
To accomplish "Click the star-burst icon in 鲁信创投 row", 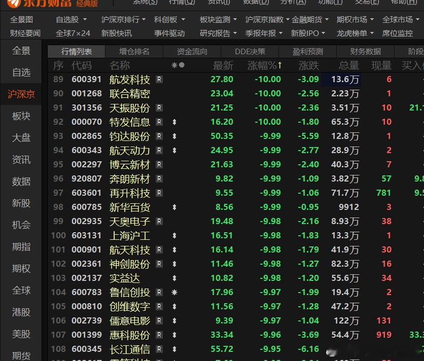I will [x=174, y=293].
